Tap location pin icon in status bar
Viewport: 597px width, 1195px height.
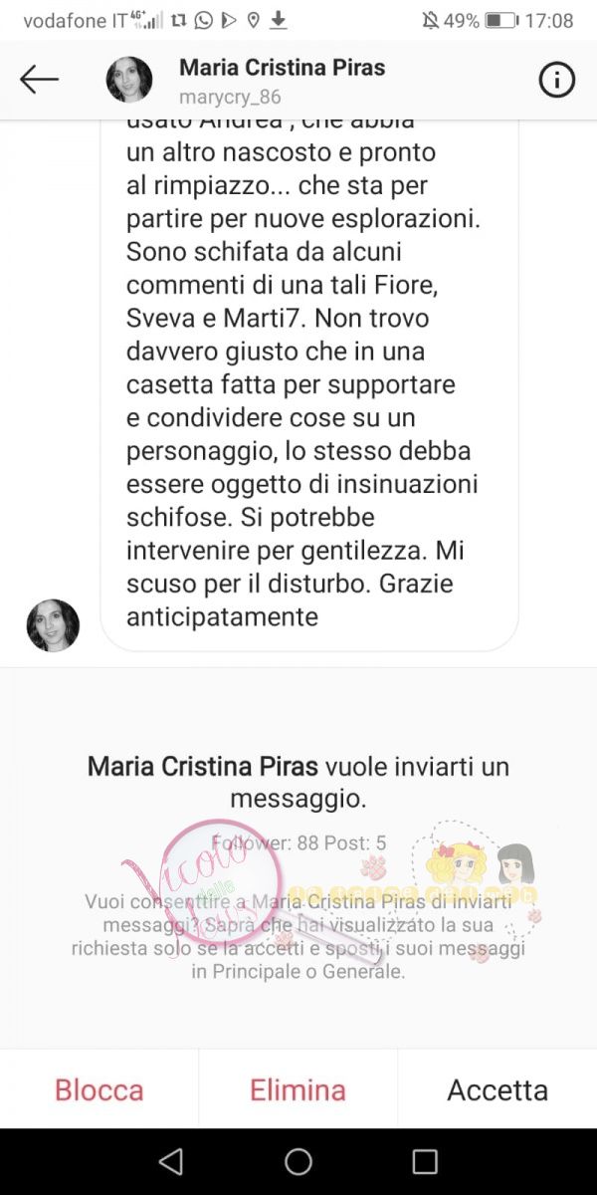pos(254,20)
